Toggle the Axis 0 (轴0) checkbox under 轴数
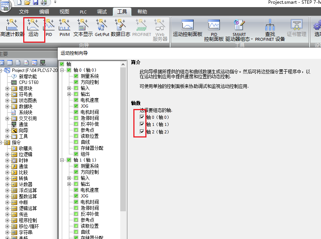 [142, 117]
